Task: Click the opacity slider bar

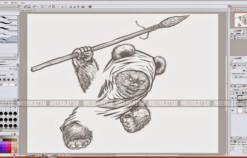Action: (x=3, y=75)
